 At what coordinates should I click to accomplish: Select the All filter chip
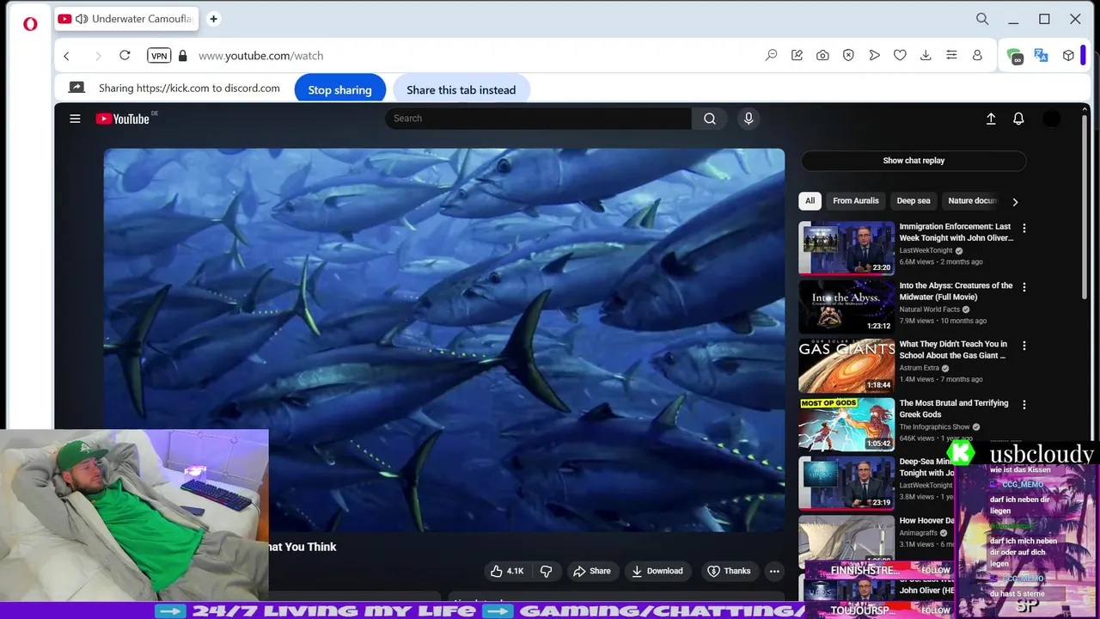(x=810, y=201)
